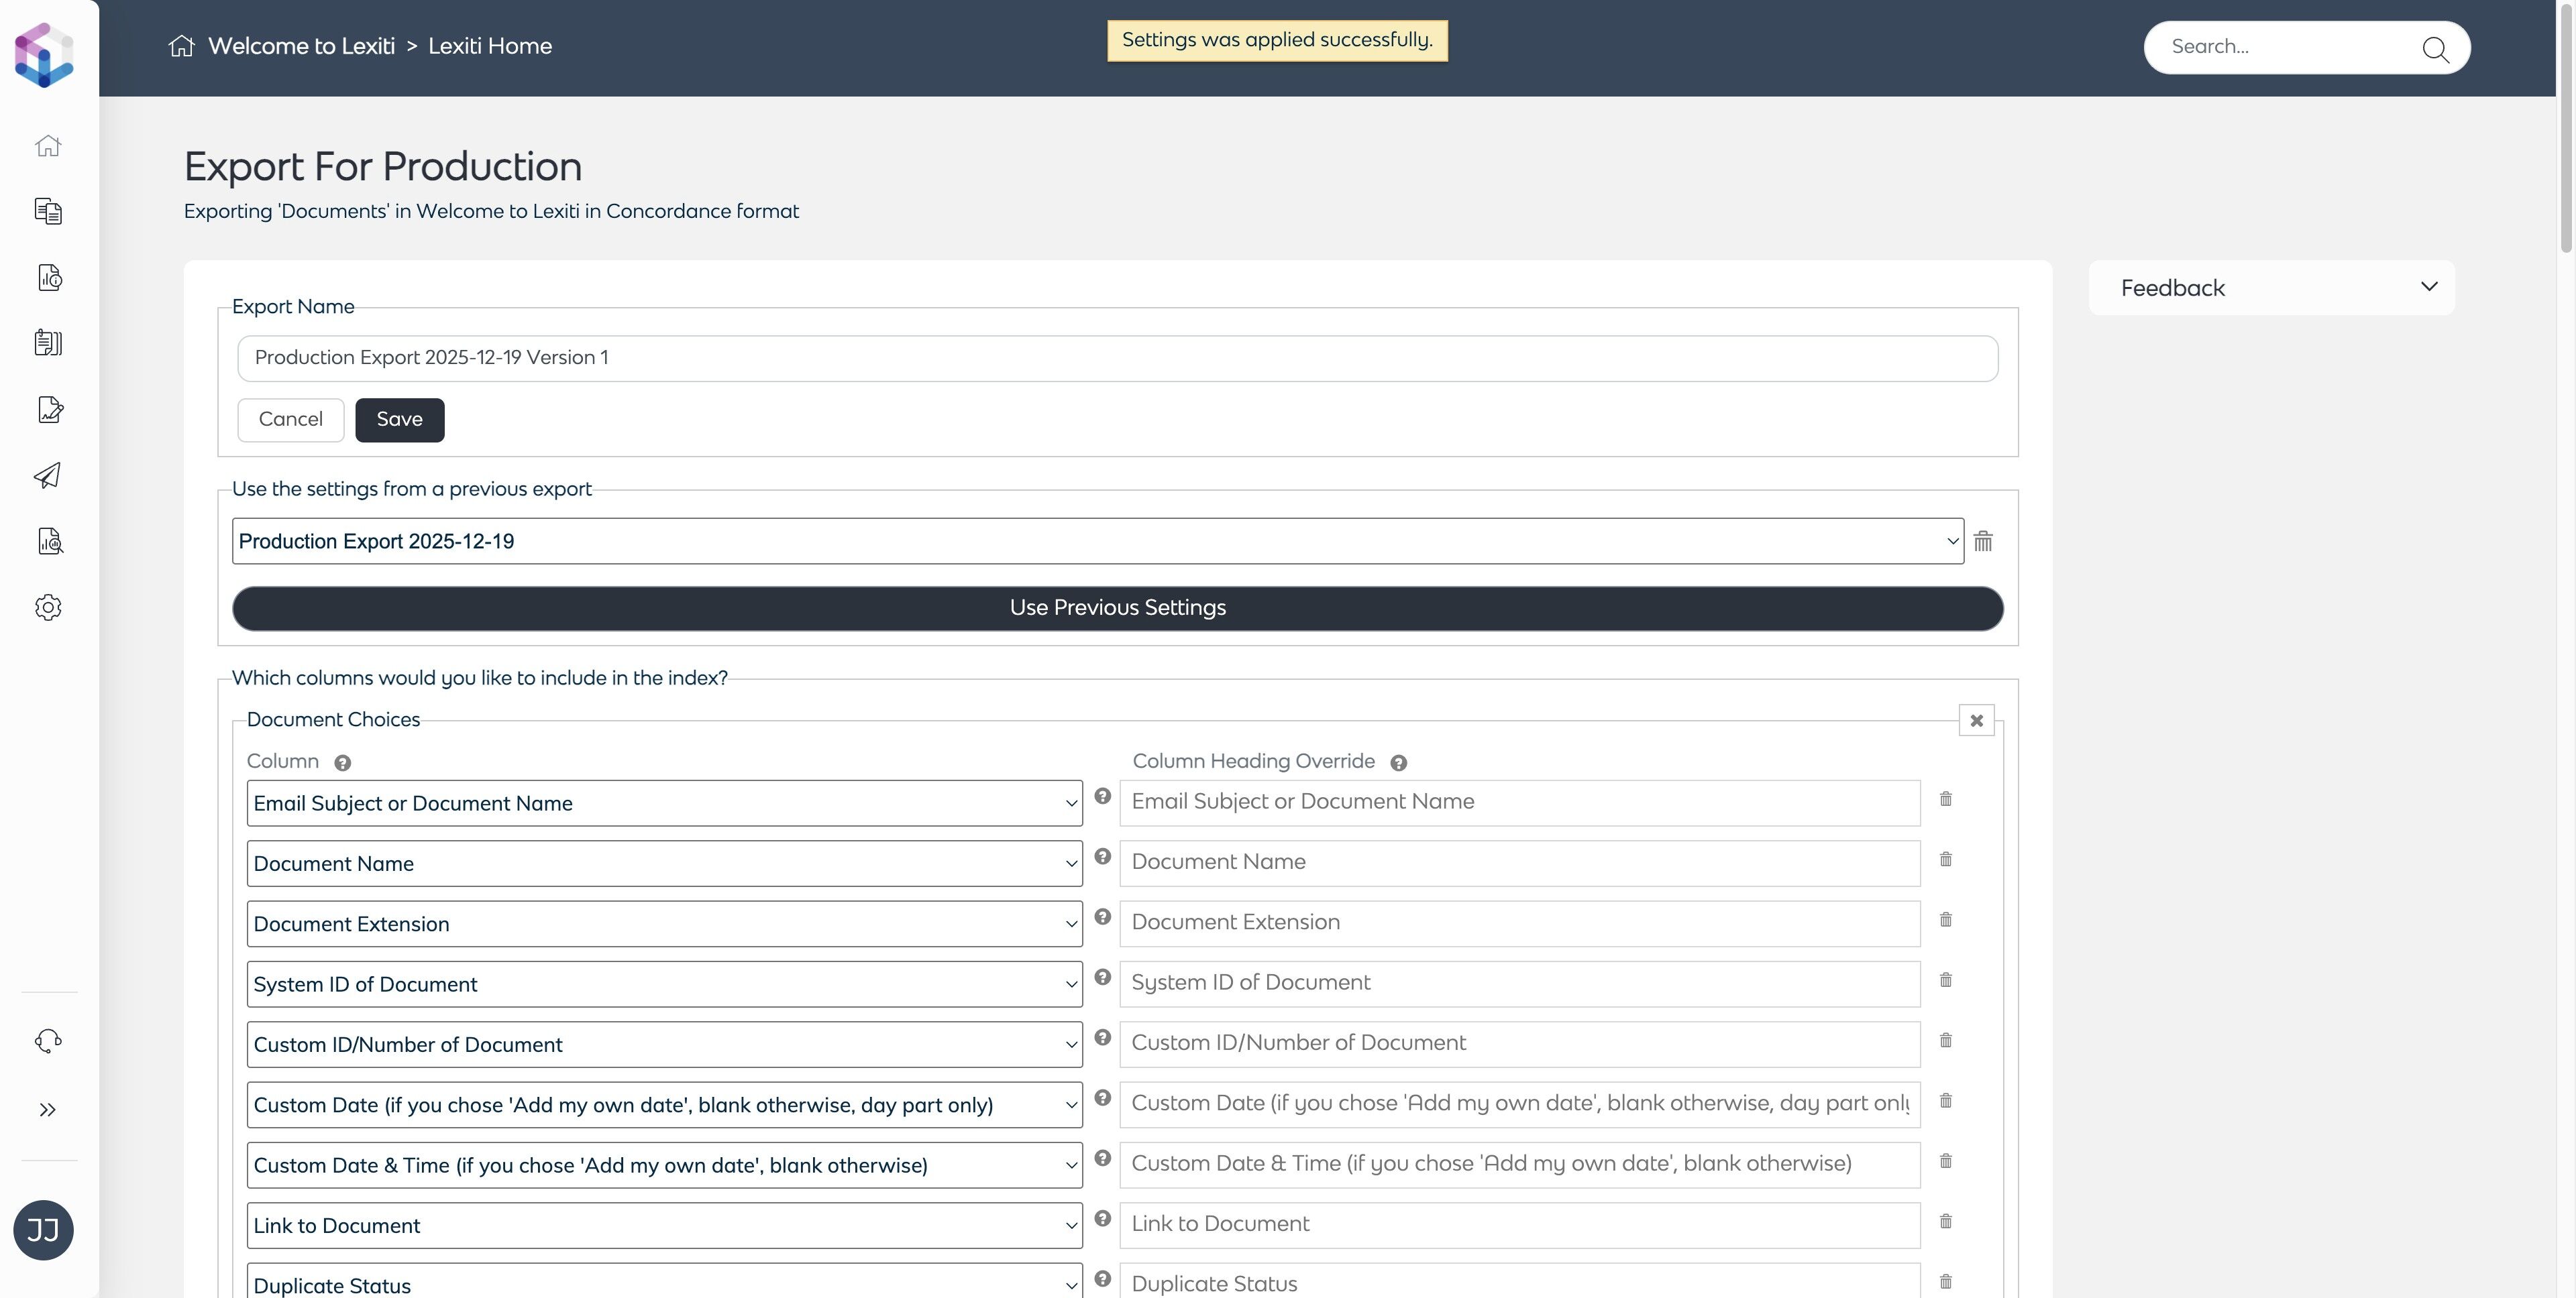This screenshot has width=2576, height=1298.
Task: Remove the Document Extension column row
Action: click(1945, 919)
